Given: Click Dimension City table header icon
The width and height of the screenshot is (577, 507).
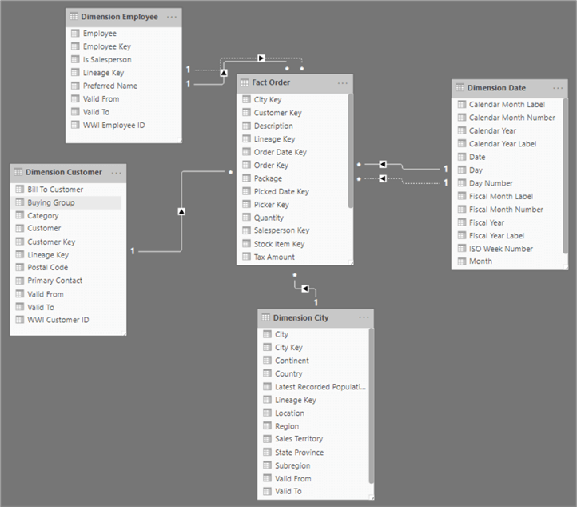Looking at the screenshot, I should pos(265,317).
